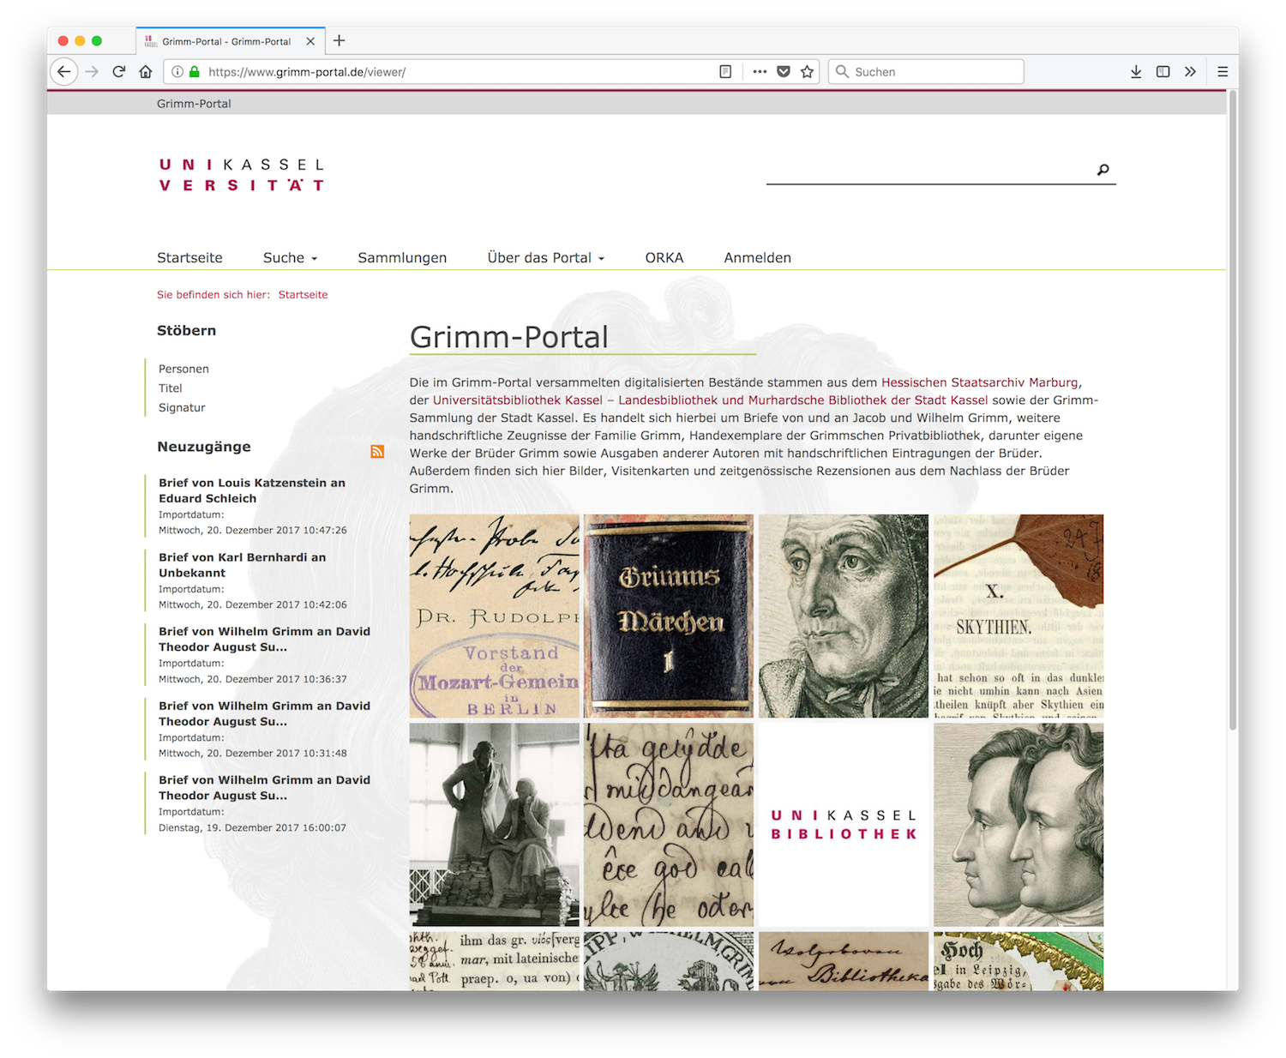Browse by Personen
This screenshot has width=1286, height=1058.
[x=183, y=369]
